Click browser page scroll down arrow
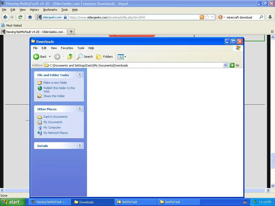Viewport: 275px width, 206px height. (273, 186)
